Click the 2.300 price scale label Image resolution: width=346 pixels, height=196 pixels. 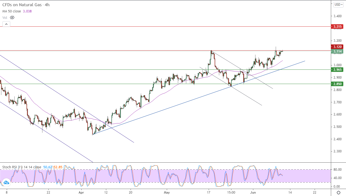(337, 151)
